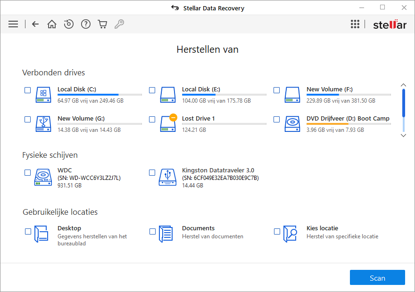Image resolution: width=415 pixels, height=292 pixels.
Task: Check the Kingston Datatraveler 3.0 checkbox
Action: [x=152, y=172]
